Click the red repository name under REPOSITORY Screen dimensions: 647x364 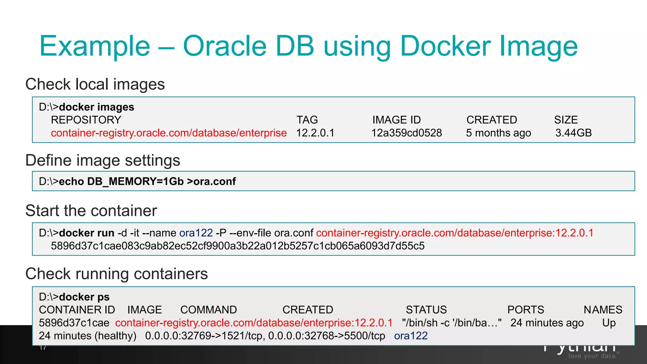169,133
